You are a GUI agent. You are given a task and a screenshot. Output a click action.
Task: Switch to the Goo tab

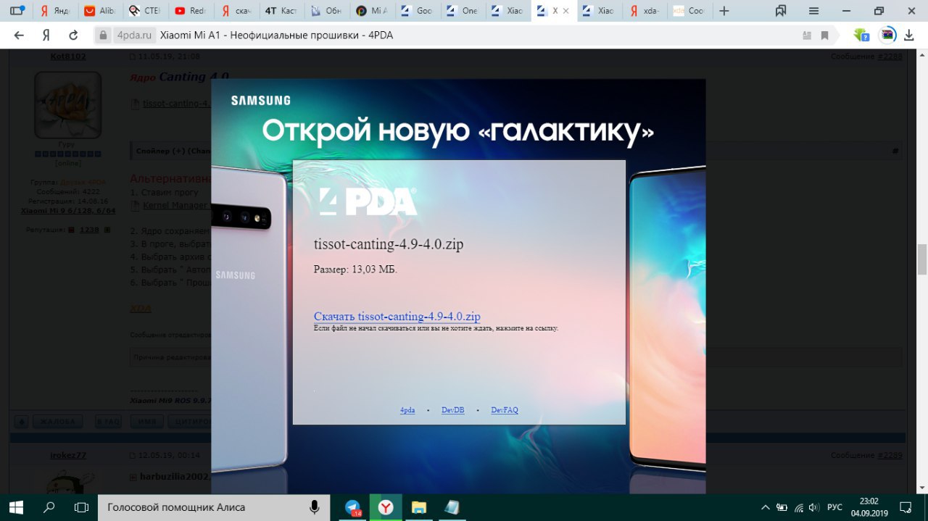point(415,11)
